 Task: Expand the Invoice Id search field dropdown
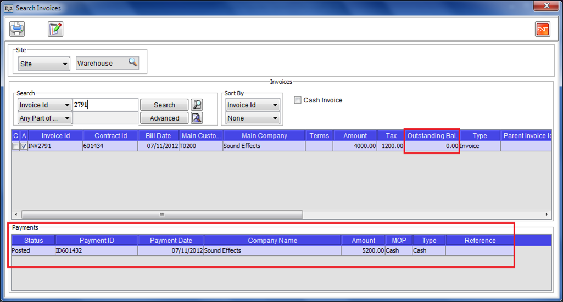point(44,105)
